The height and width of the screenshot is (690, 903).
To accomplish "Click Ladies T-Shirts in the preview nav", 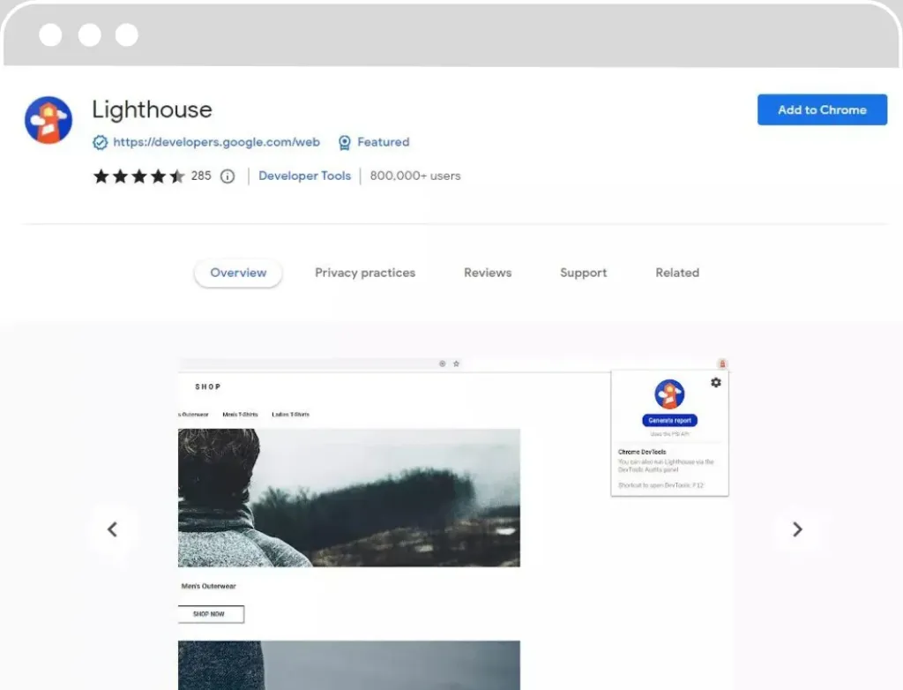I will (x=290, y=415).
